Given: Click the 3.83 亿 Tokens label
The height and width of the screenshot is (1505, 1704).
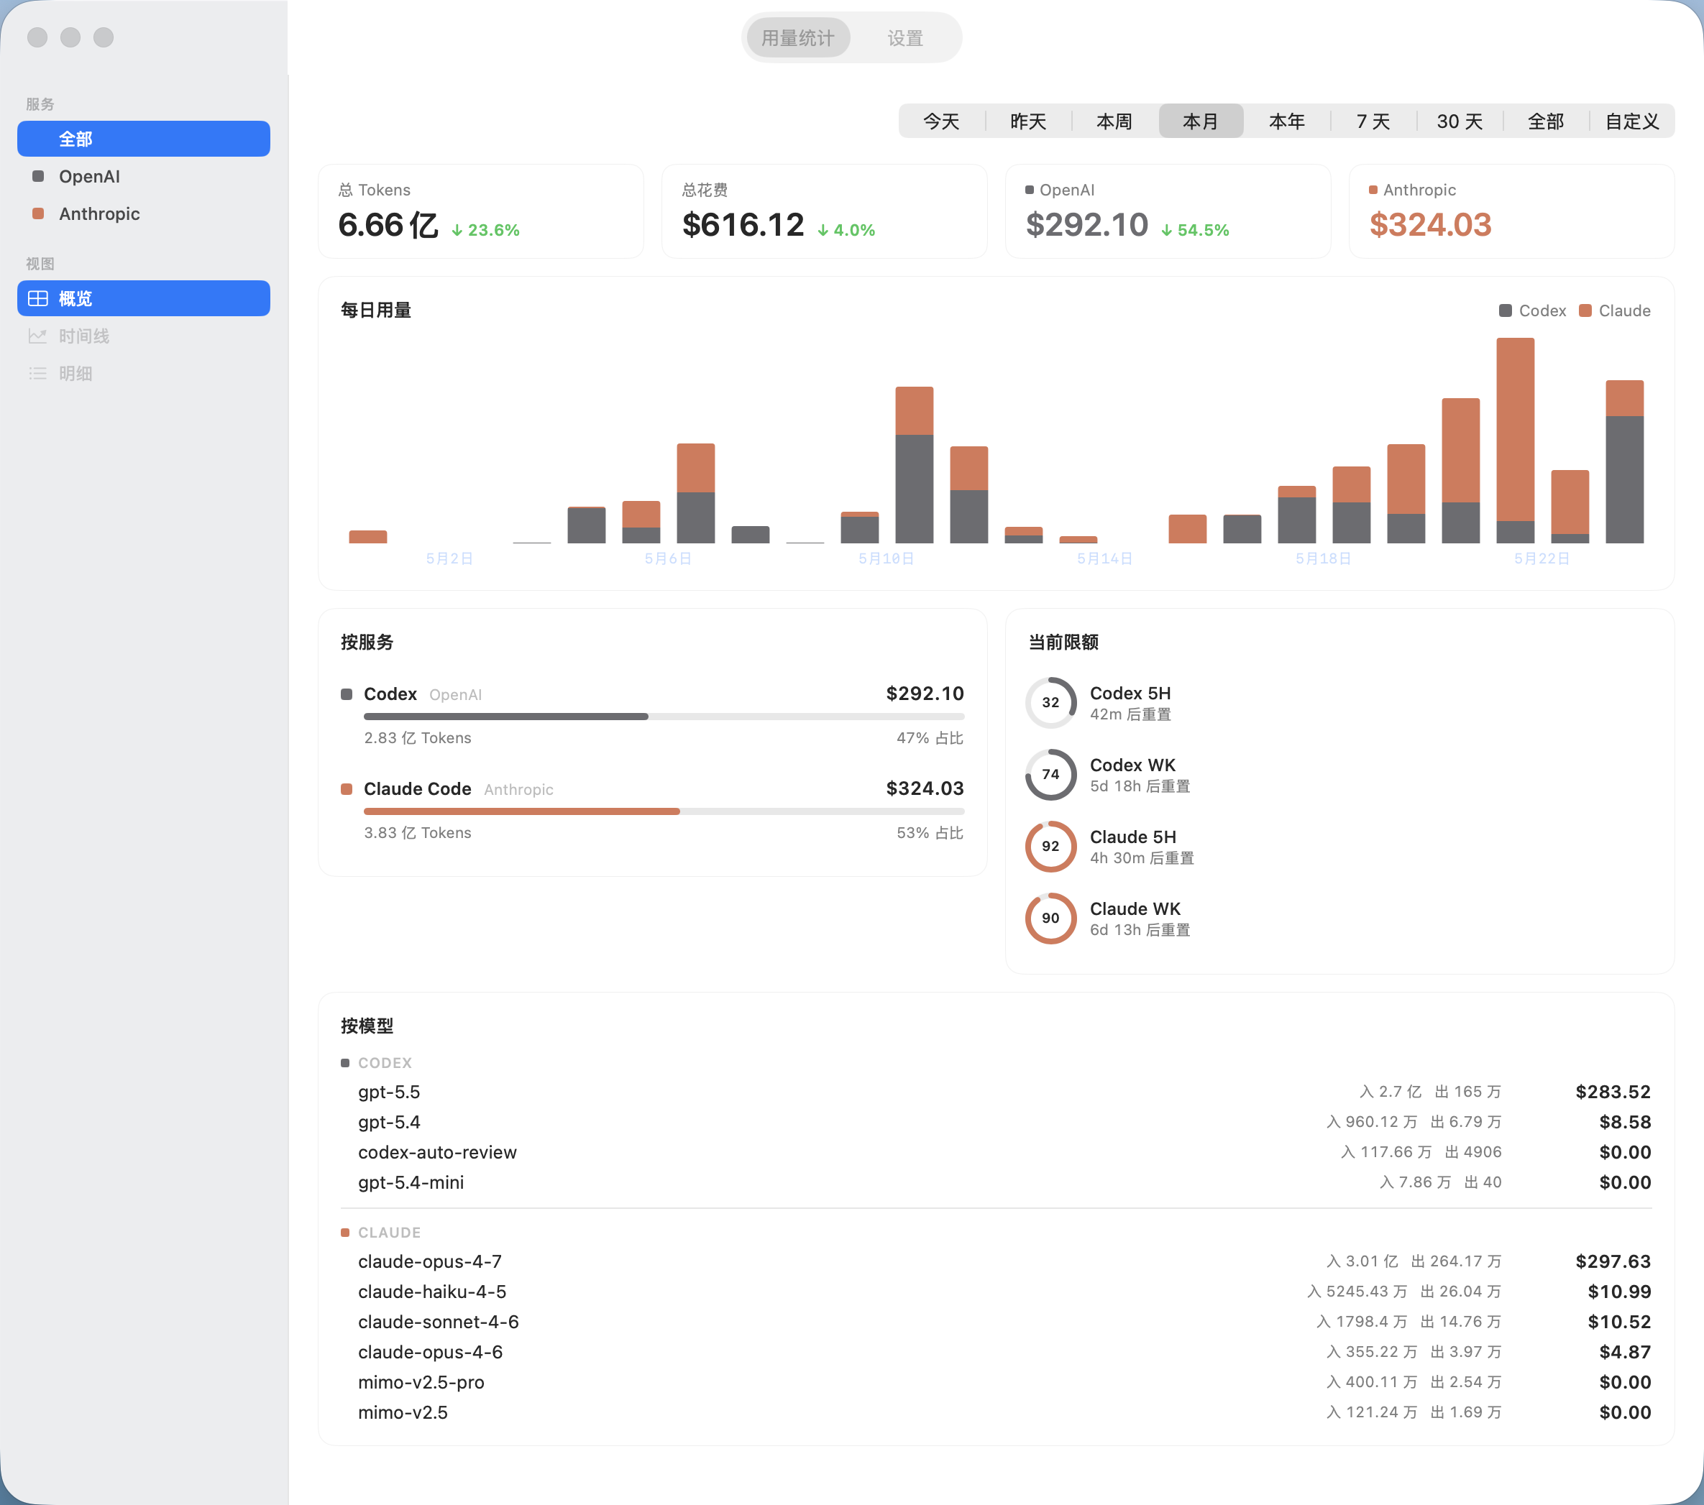Looking at the screenshot, I should click(x=417, y=832).
